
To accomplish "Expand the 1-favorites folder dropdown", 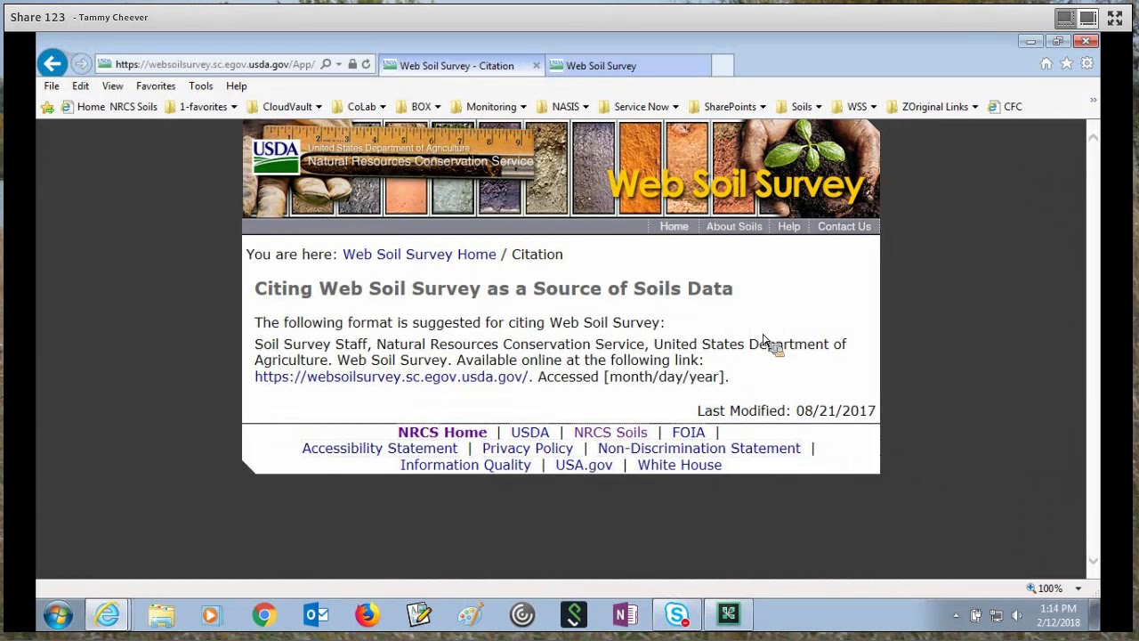I will click(x=201, y=107).
